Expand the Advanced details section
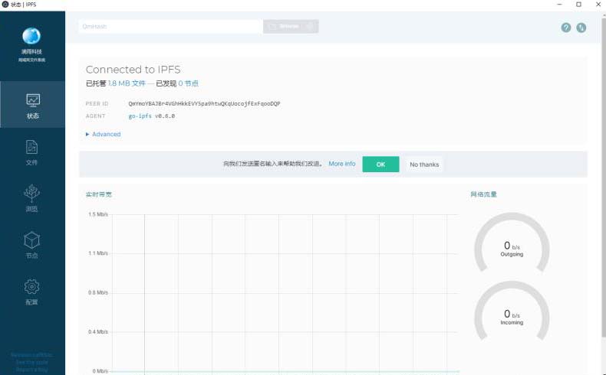 click(104, 134)
